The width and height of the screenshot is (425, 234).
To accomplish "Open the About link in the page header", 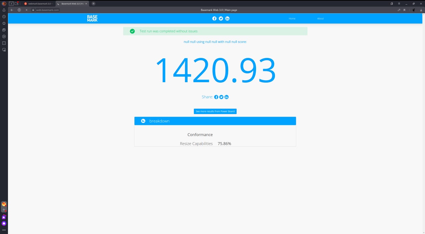I will point(320,19).
